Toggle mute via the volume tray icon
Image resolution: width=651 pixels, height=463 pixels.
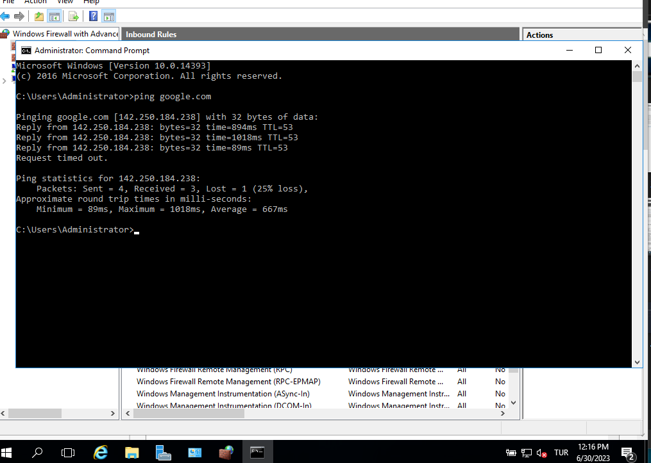click(x=542, y=453)
